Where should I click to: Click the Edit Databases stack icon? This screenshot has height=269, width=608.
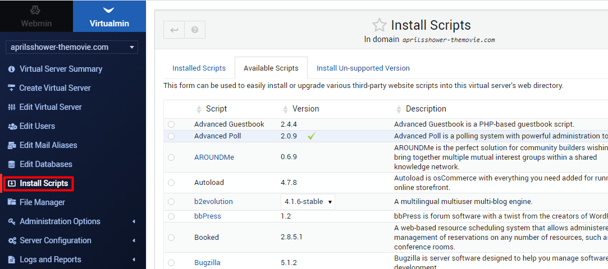click(12, 164)
